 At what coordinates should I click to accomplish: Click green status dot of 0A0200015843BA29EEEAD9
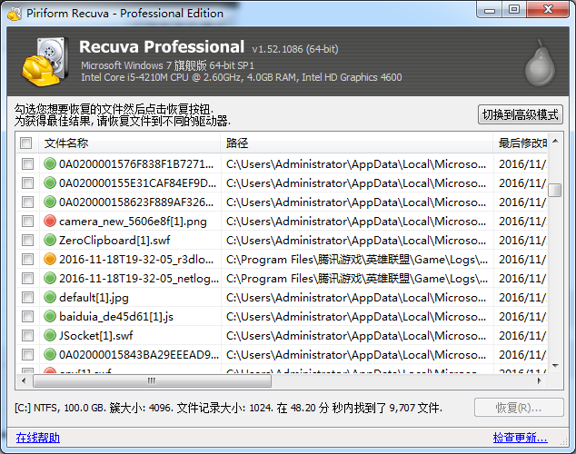click(x=50, y=354)
